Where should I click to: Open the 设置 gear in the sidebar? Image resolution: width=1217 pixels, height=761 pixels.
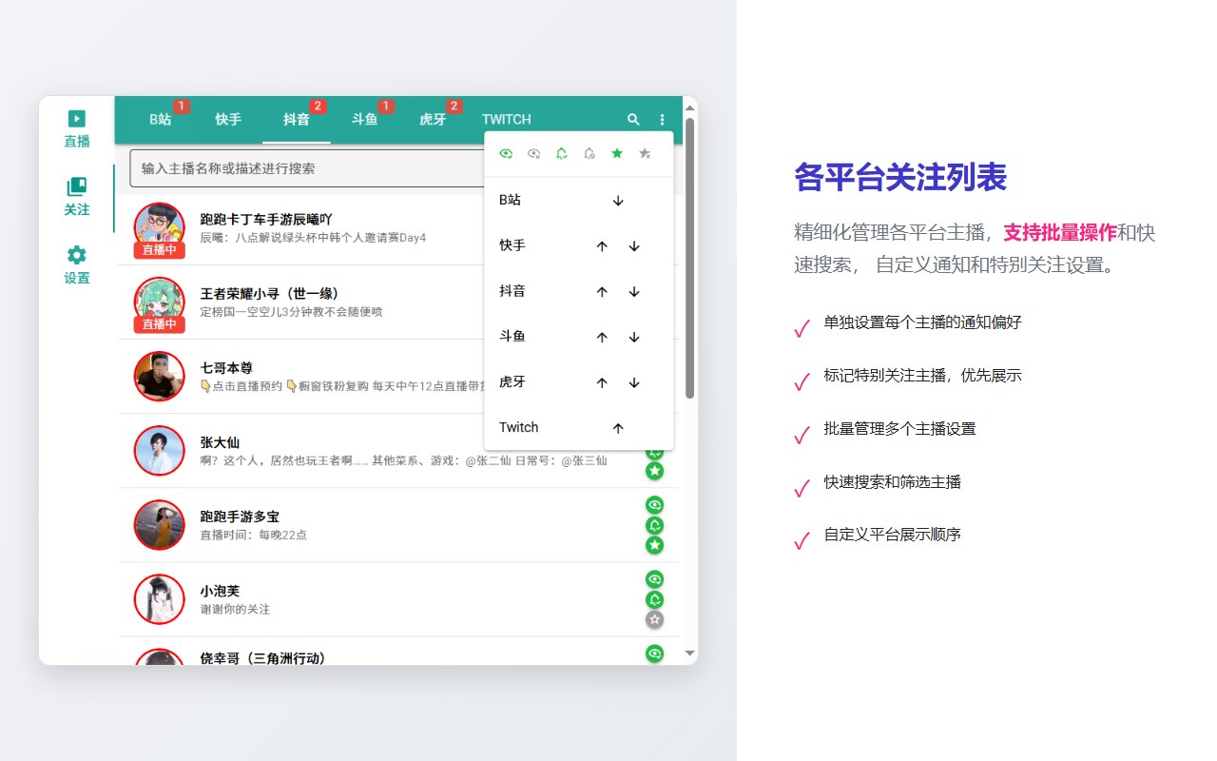tap(77, 266)
